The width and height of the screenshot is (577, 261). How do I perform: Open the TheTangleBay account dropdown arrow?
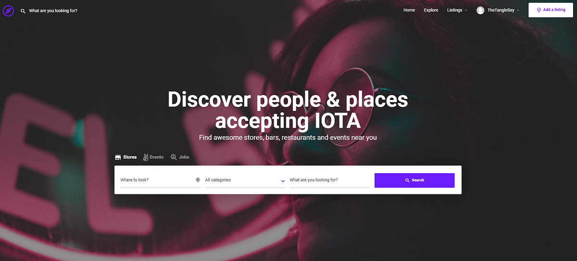[518, 11]
